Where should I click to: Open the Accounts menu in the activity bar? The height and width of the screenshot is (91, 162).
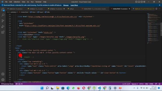(3, 74)
